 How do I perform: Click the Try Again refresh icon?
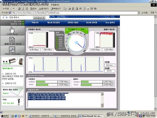(67, 30)
